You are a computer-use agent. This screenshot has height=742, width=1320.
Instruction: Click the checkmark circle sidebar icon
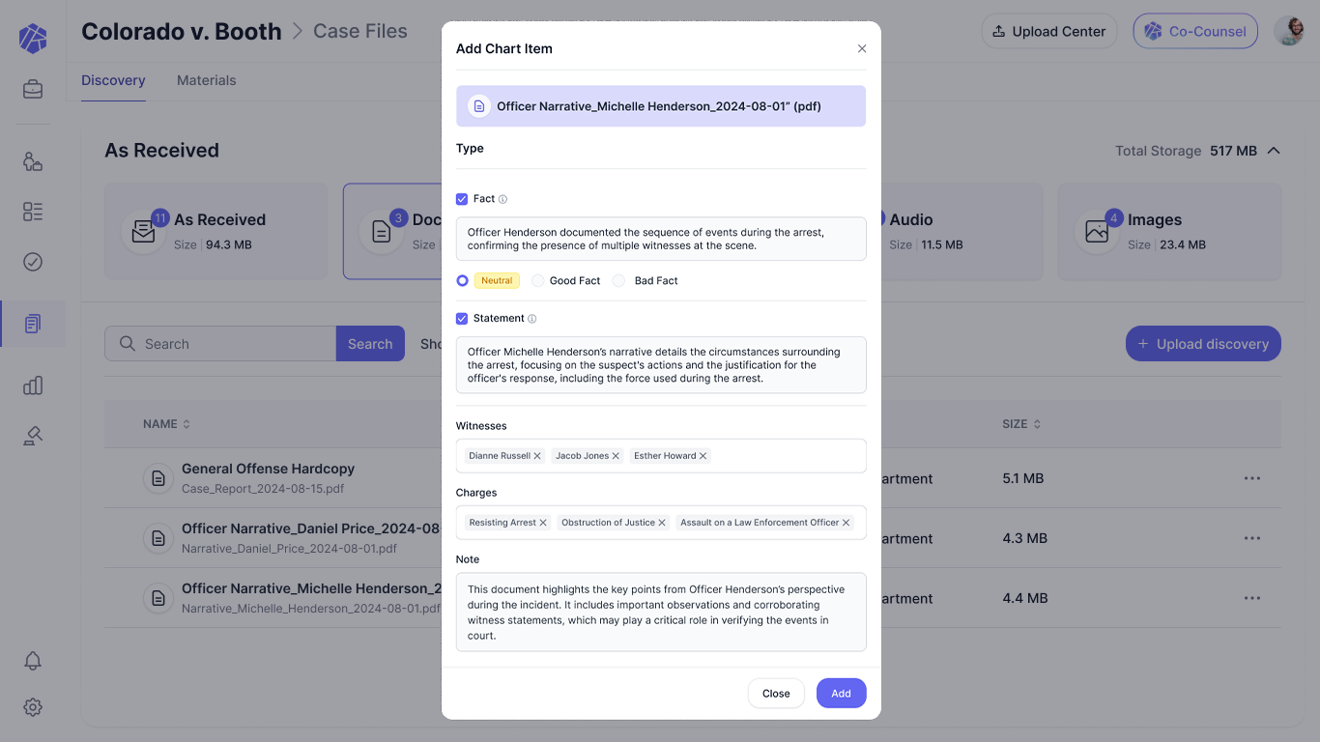point(33,262)
